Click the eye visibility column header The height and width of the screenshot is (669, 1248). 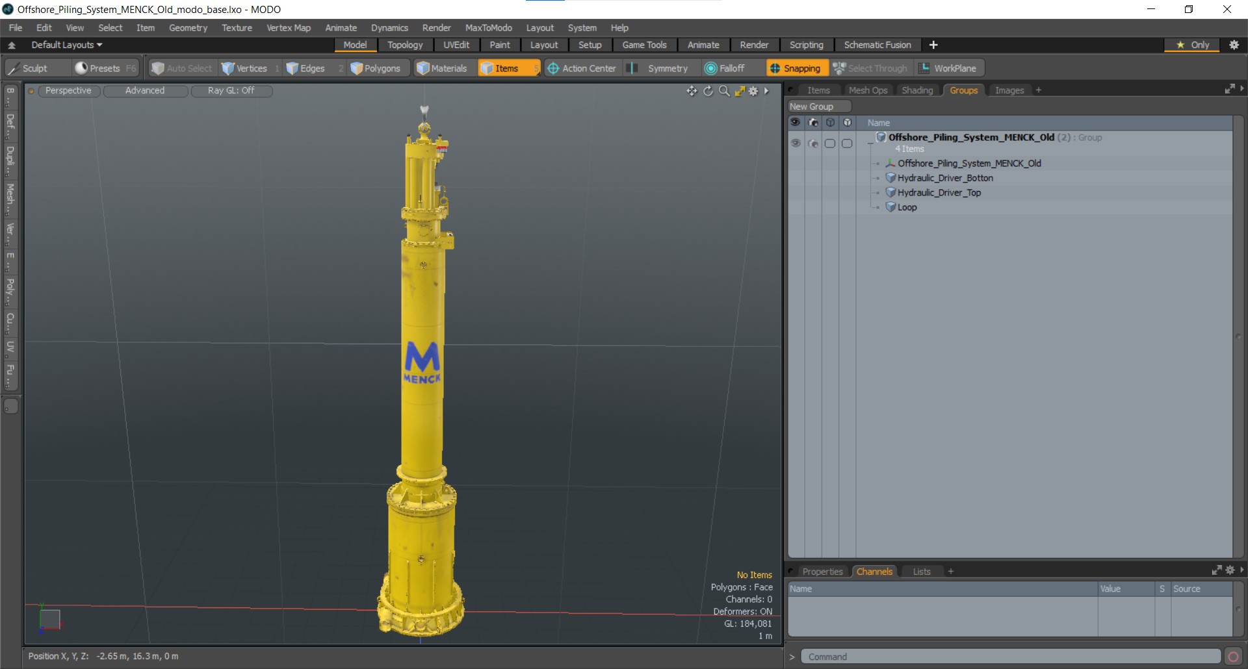pos(795,122)
